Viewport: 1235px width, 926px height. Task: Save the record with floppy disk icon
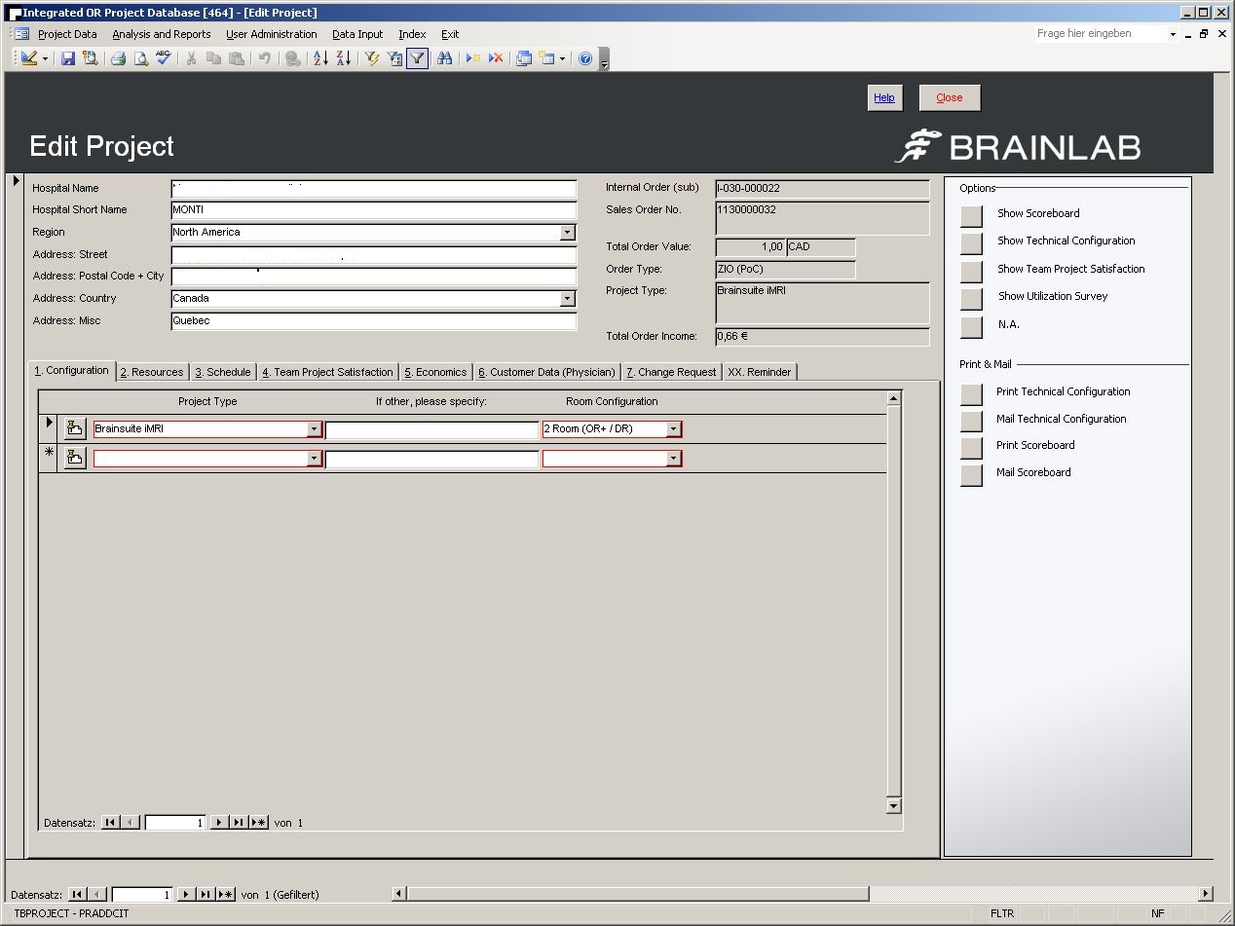pyautogui.click(x=68, y=58)
